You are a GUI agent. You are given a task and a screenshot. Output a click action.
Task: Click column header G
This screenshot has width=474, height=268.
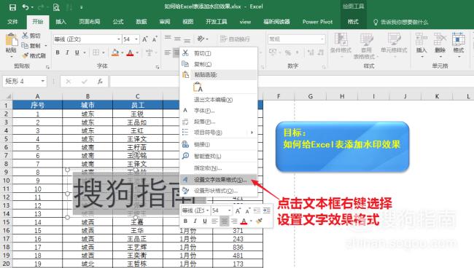pyautogui.click(x=311, y=96)
